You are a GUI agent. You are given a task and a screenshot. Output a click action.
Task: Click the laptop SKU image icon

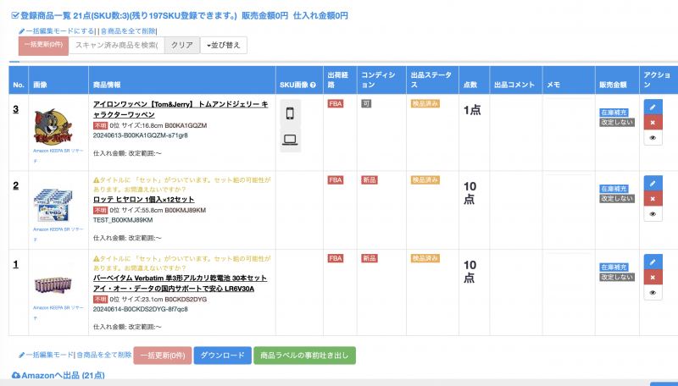pyautogui.click(x=290, y=140)
